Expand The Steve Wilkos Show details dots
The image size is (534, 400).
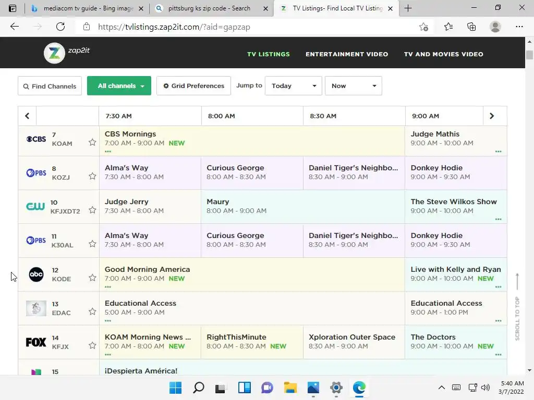point(498,219)
